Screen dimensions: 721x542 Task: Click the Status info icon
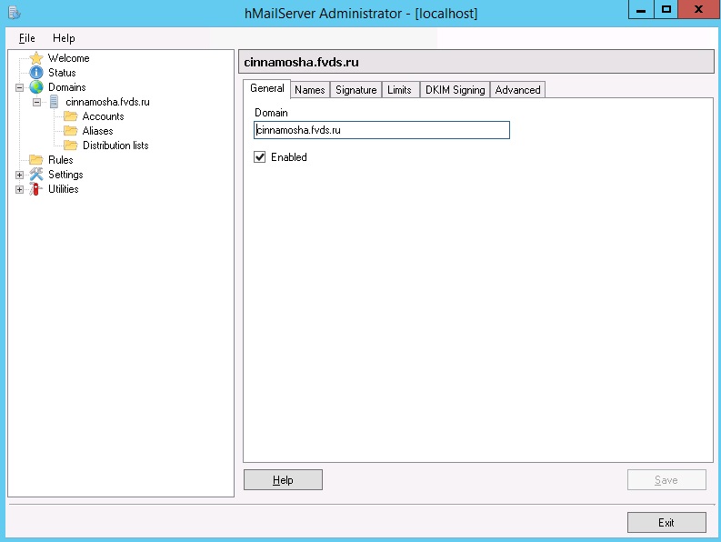36,73
